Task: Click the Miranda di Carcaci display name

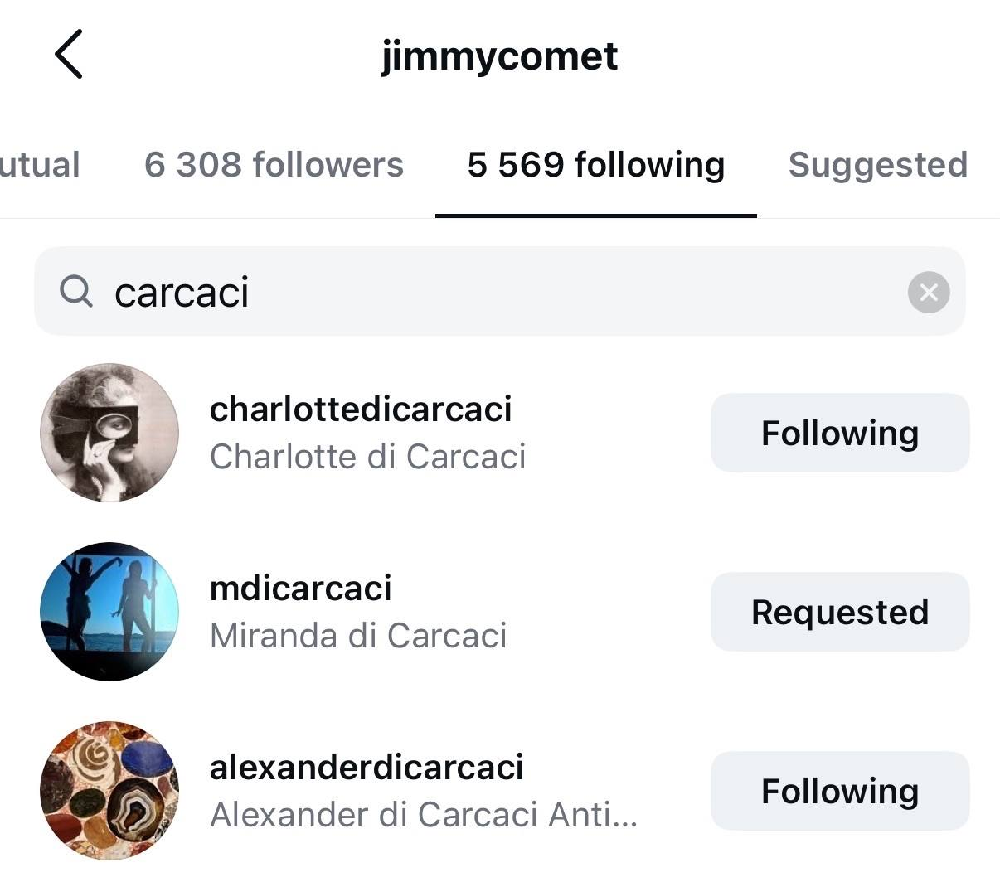Action: point(358,636)
